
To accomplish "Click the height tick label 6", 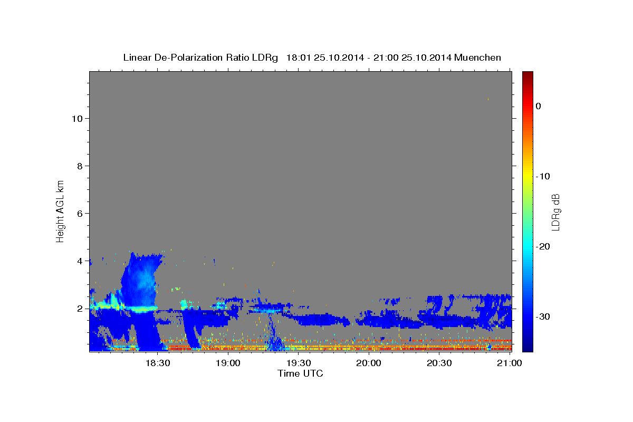I will point(79,213).
